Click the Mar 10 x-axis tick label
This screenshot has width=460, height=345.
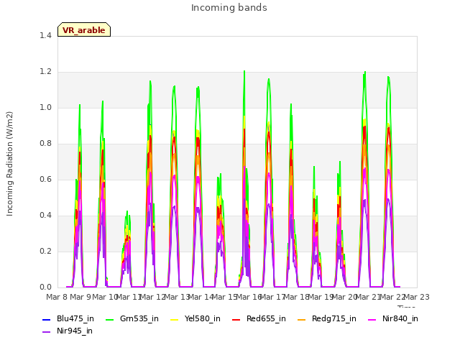coord(105,297)
